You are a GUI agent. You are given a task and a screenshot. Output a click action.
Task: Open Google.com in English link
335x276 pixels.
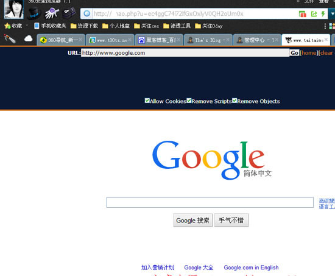pyautogui.click(x=251, y=267)
